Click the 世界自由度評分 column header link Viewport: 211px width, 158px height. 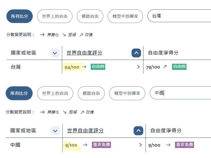pyautogui.click(x=84, y=52)
